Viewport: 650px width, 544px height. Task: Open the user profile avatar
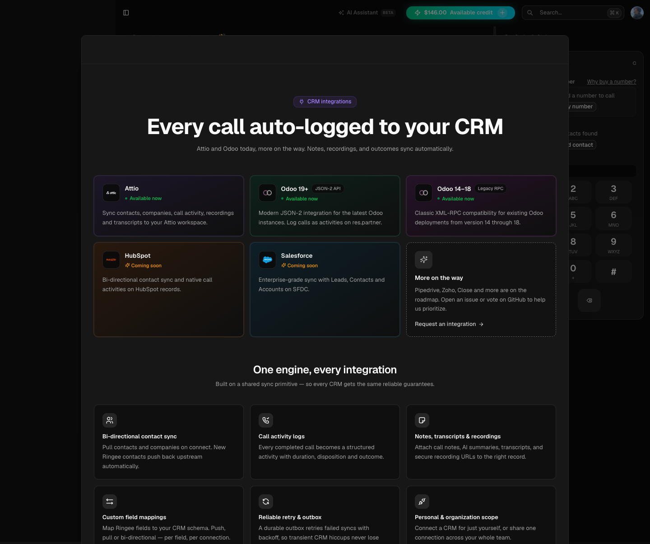point(637,13)
